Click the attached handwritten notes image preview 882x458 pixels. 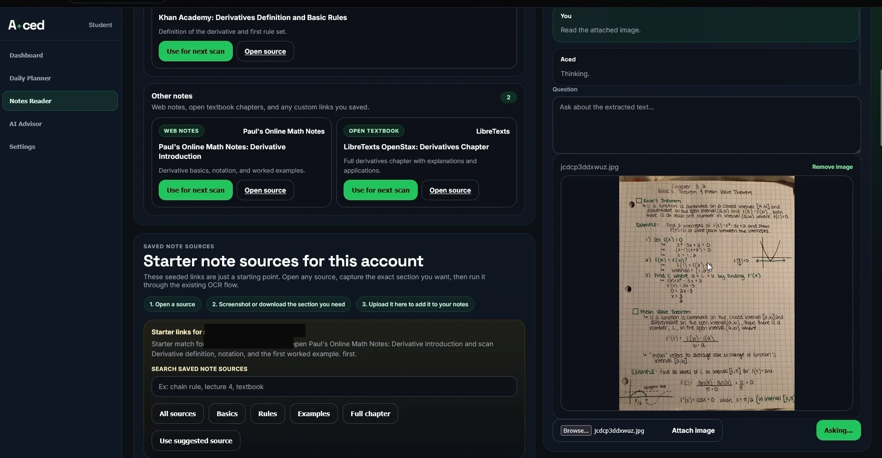point(707,293)
